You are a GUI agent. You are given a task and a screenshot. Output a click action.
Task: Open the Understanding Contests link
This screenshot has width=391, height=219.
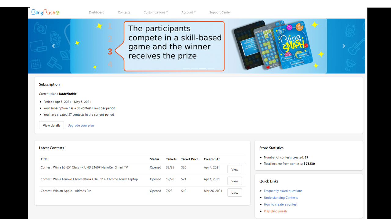281,198
